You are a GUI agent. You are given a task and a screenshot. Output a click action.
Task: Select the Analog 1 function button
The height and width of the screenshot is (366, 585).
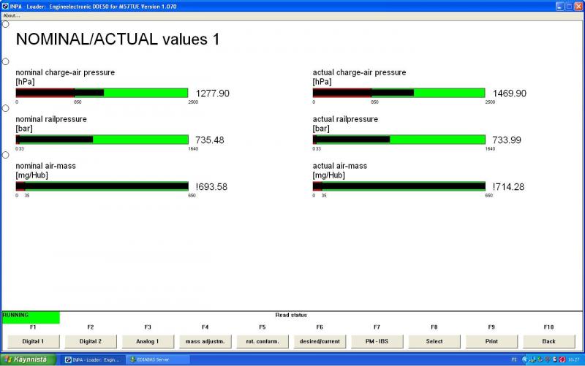[148, 341]
